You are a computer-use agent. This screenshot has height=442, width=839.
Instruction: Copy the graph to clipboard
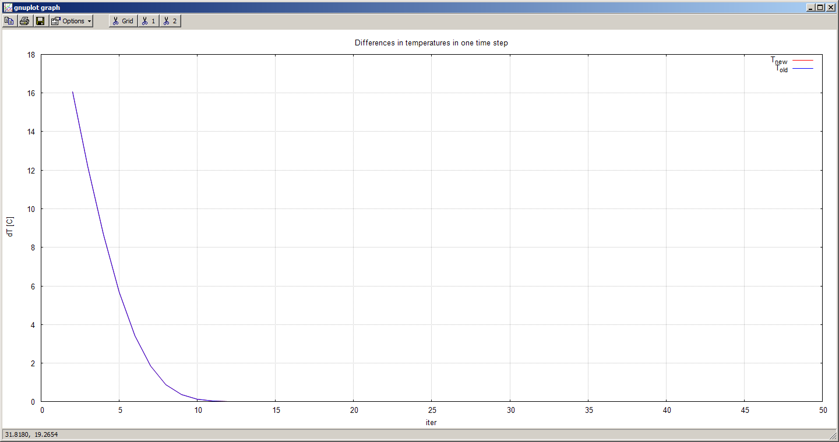point(9,21)
